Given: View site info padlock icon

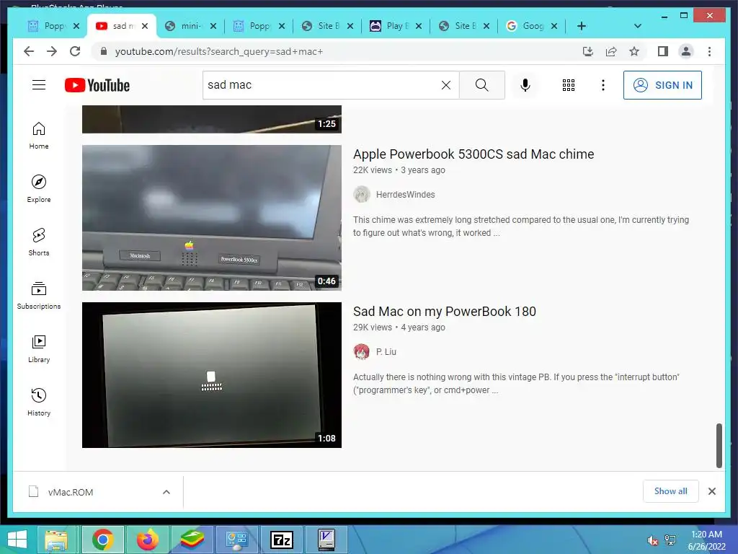Looking at the screenshot, I should 104,51.
